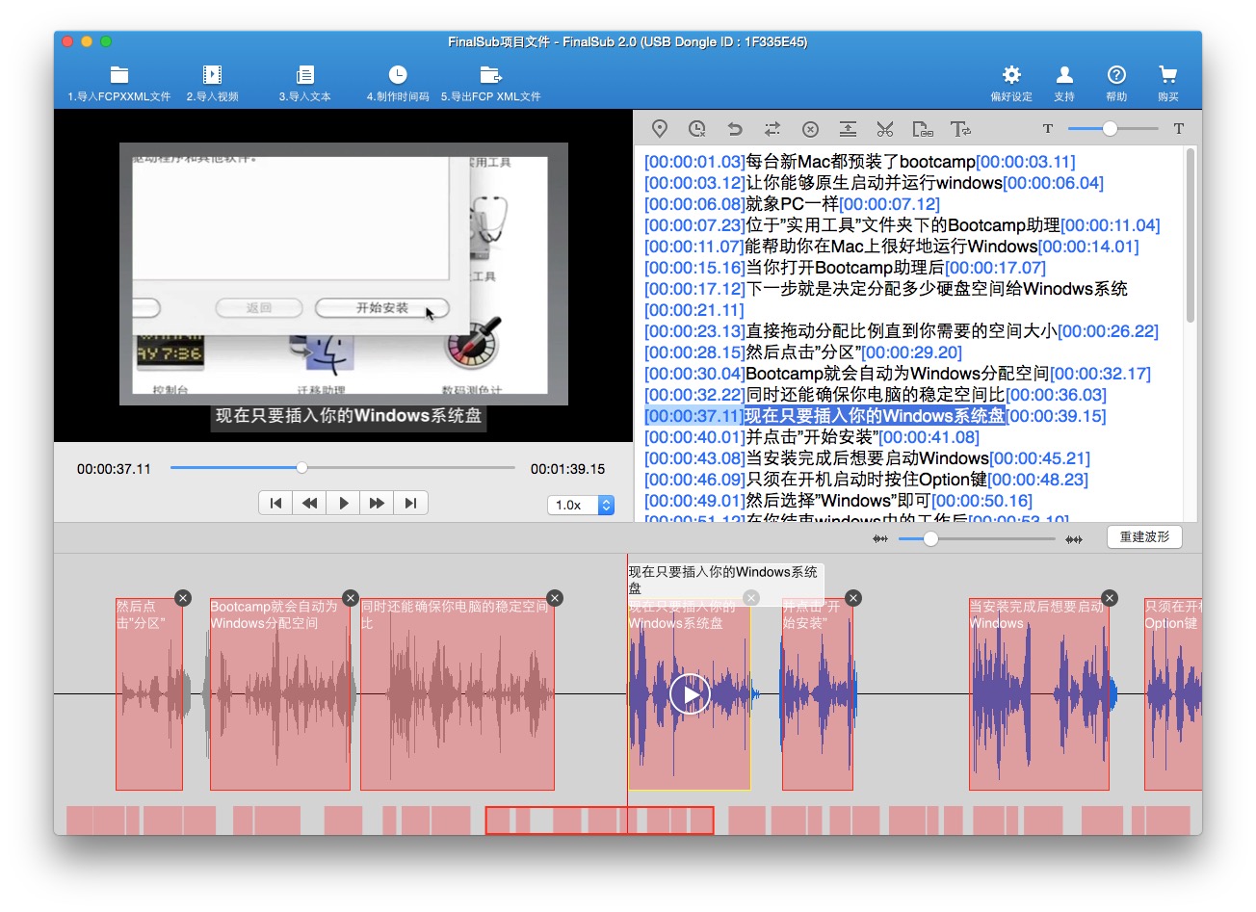Click waveform zoom-in icon right of slider

[1074, 539]
